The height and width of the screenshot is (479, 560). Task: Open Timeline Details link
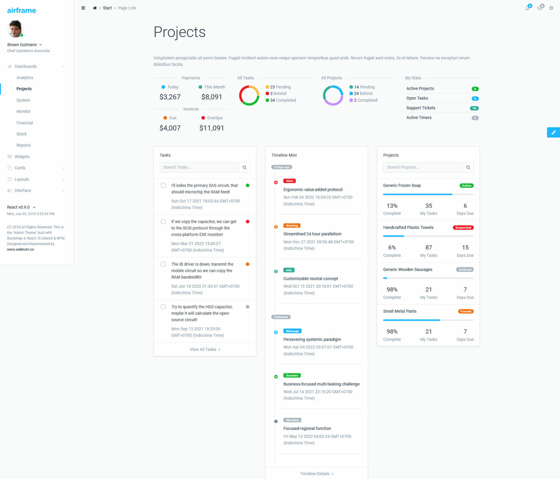[316, 473]
